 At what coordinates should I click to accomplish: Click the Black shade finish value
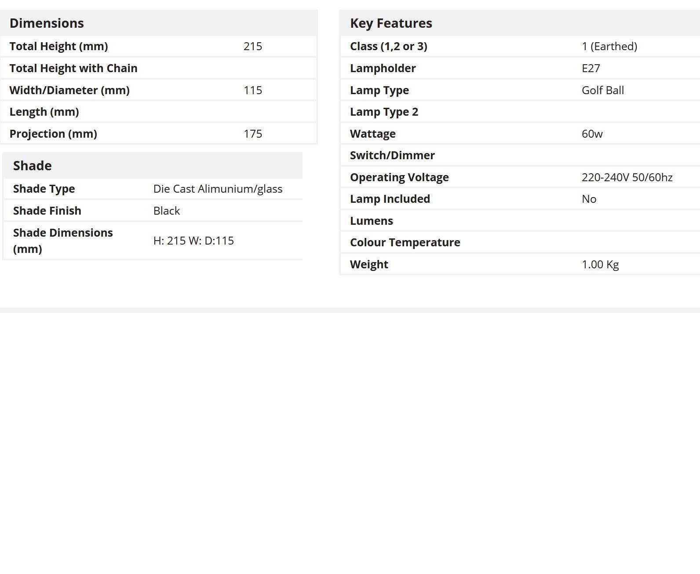pyautogui.click(x=167, y=211)
